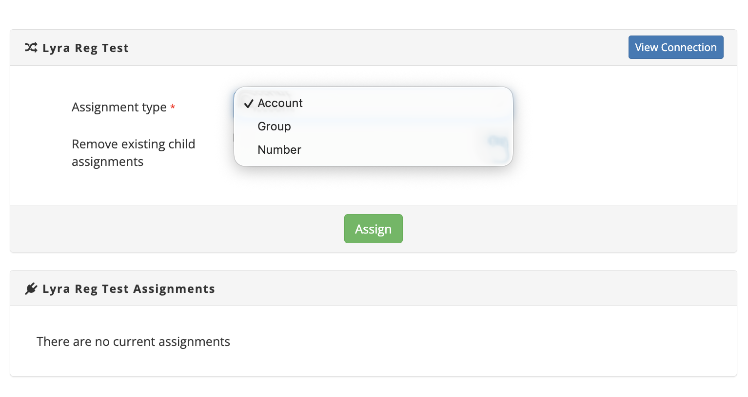This screenshot has height=397, width=748.
Task: Click the checkmark next to Account
Action: (x=249, y=104)
